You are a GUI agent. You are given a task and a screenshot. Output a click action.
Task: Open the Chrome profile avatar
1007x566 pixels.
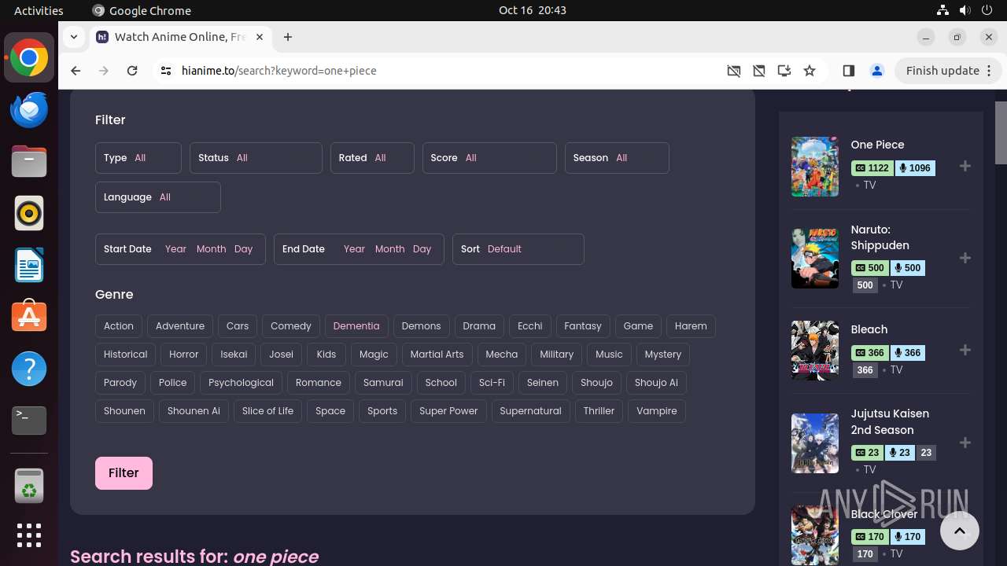point(877,71)
